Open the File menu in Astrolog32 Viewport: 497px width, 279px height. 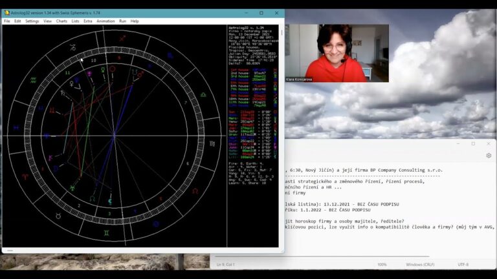click(7, 21)
